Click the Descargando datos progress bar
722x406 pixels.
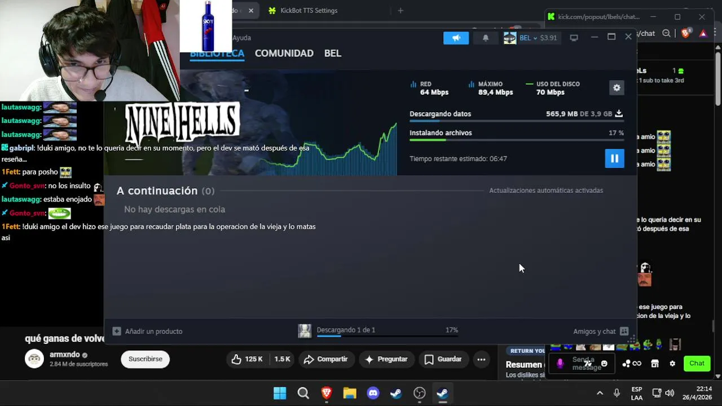click(517, 121)
